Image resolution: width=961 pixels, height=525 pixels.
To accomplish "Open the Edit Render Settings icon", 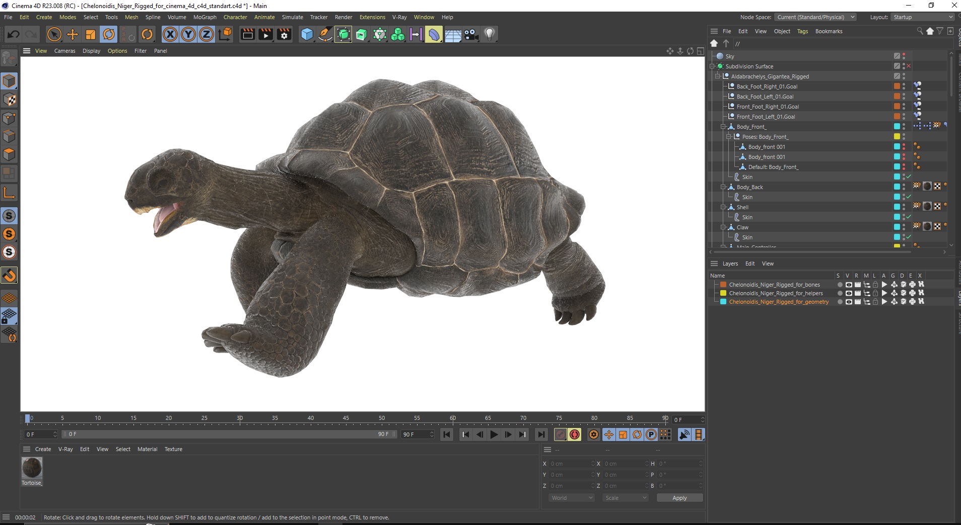I will click(284, 34).
